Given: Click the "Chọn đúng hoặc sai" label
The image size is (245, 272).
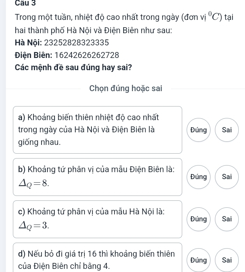Looking at the screenshot, I should coord(126,88).
